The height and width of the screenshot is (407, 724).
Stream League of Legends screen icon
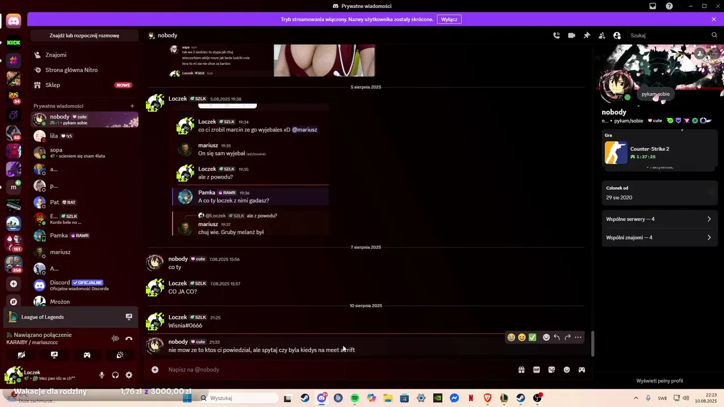(x=129, y=317)
